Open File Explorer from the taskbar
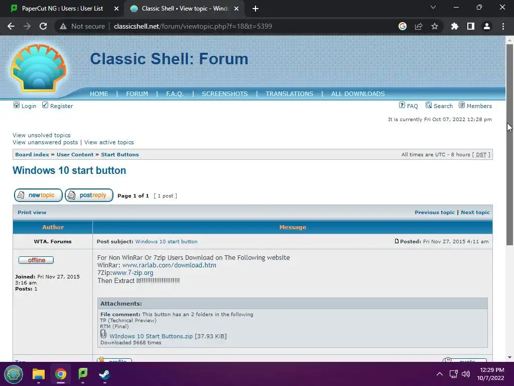 38,374
